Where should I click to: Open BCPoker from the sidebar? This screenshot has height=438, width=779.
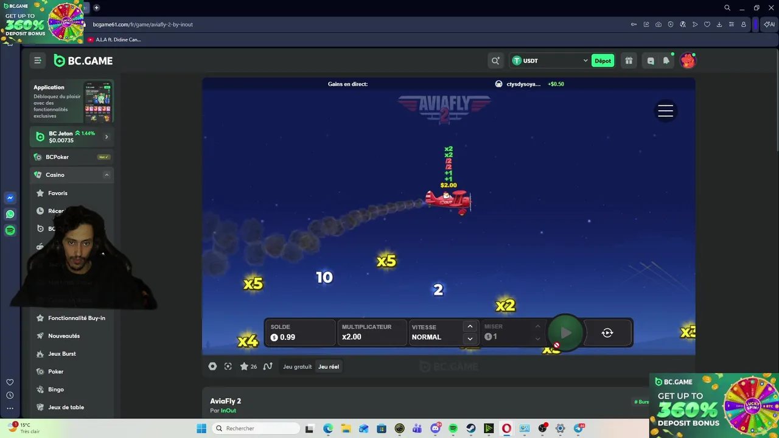click(x=72, y=157)
